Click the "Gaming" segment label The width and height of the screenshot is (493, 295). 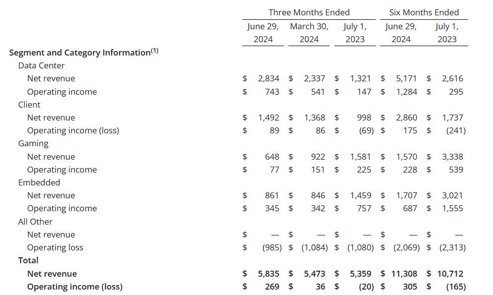coord(33,143)
